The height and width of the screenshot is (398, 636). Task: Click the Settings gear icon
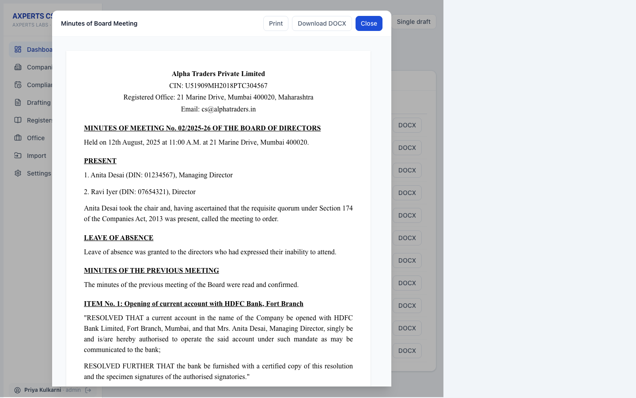18,173
